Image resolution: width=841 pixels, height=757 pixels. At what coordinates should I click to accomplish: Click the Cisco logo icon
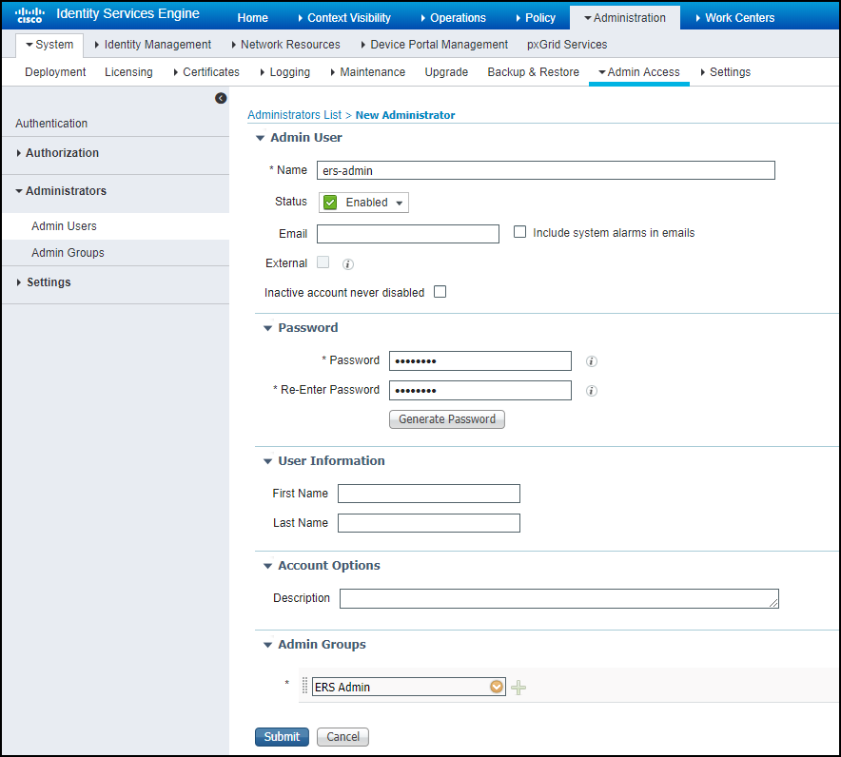pos(29,14)
